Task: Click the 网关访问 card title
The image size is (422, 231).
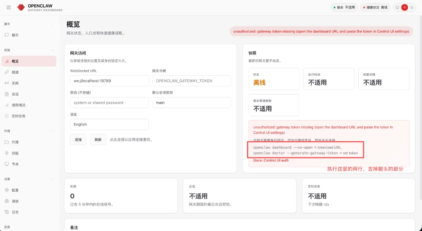Action: (78, 53)
